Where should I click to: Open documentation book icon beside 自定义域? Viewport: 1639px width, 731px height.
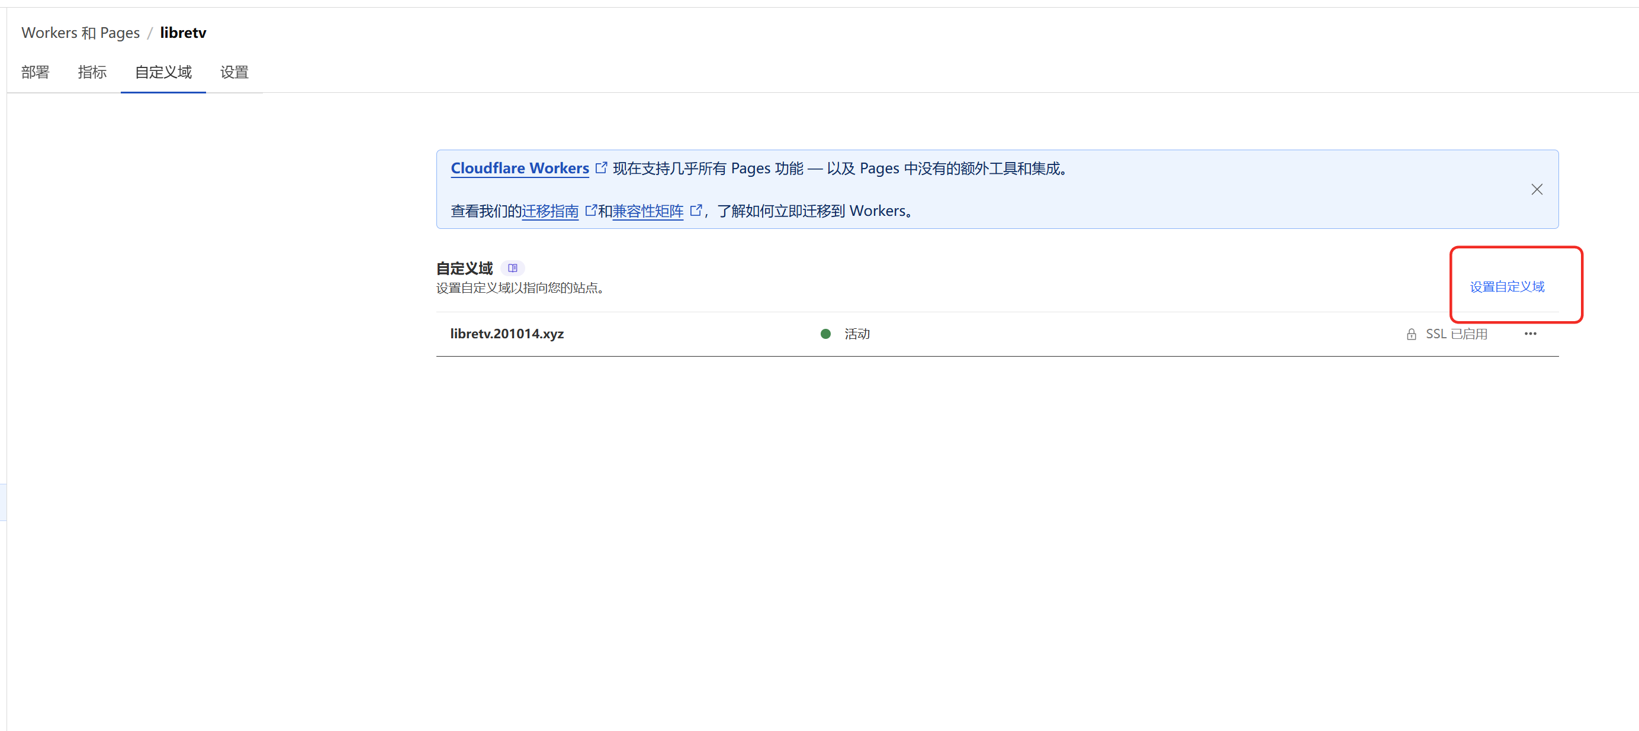pyautogui.click(x=513, y=269)
